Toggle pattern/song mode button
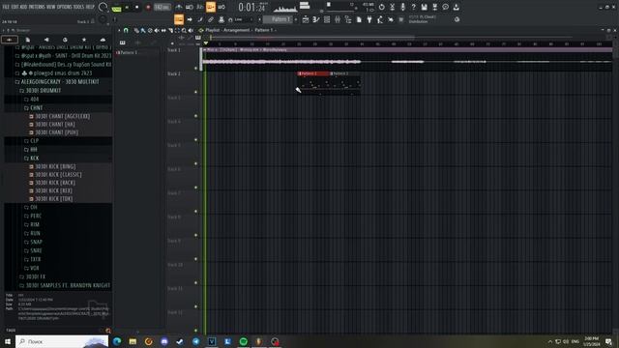Viewport: 619px width, 348px height. 116,8
